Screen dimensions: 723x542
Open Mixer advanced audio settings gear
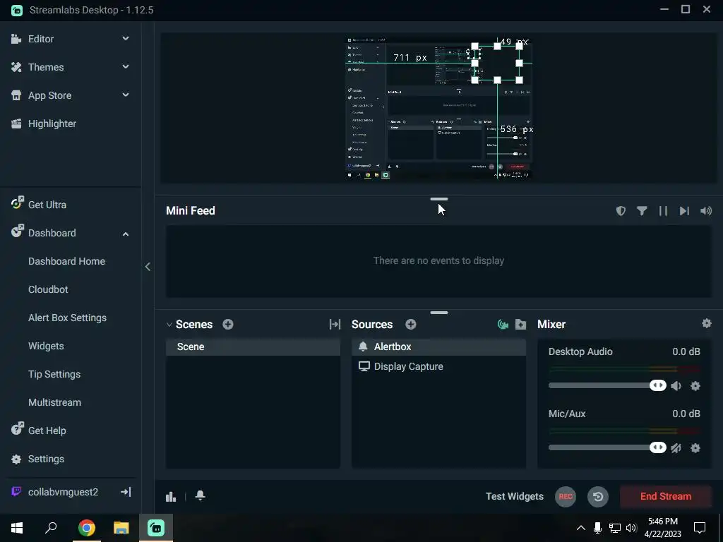click(706, 323)
